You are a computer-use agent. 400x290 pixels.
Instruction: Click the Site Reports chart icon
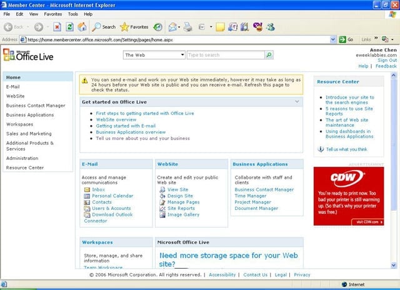[x=162, y=208]
